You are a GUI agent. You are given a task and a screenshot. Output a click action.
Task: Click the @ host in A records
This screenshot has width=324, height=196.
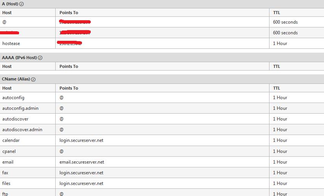pyautogui.click(x=4, y=22)
